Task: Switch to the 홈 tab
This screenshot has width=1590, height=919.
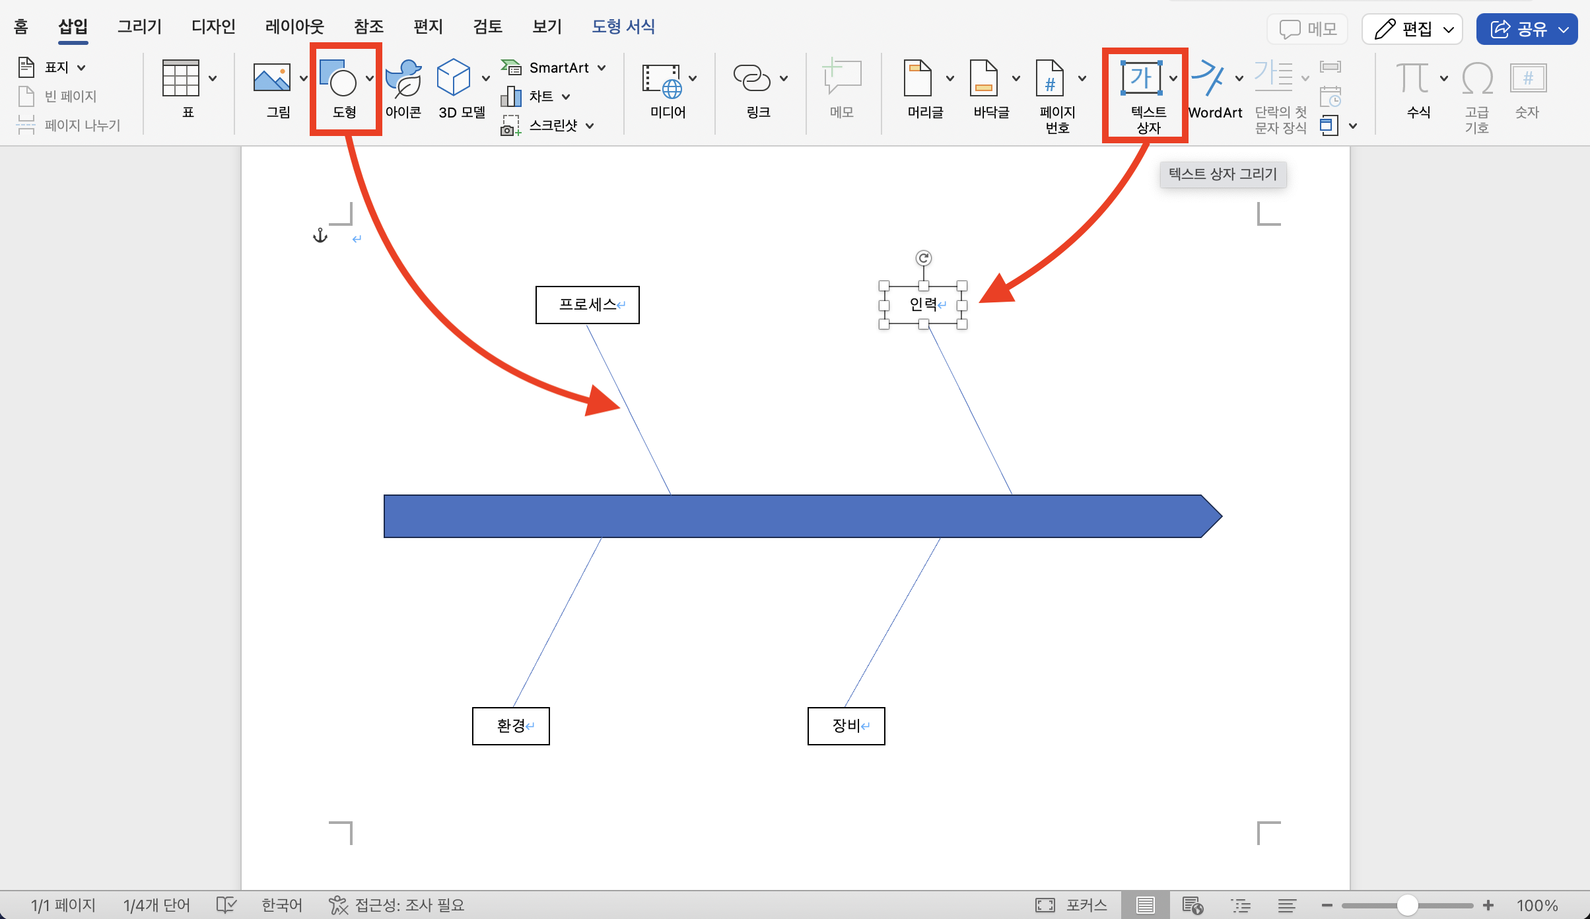Action: (x=21, y=26)
